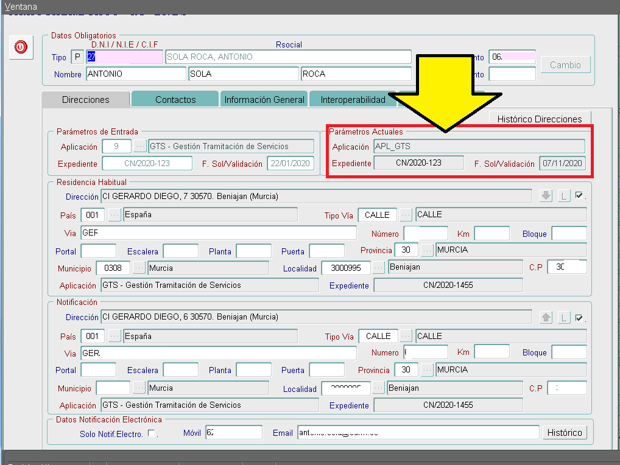
Task: Open Aplicación lookup in Parámetros de Entrada
Action: point(140,147)
